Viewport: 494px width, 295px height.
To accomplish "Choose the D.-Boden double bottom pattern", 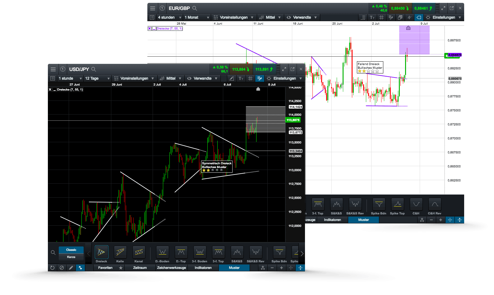I will click(162, 252).
